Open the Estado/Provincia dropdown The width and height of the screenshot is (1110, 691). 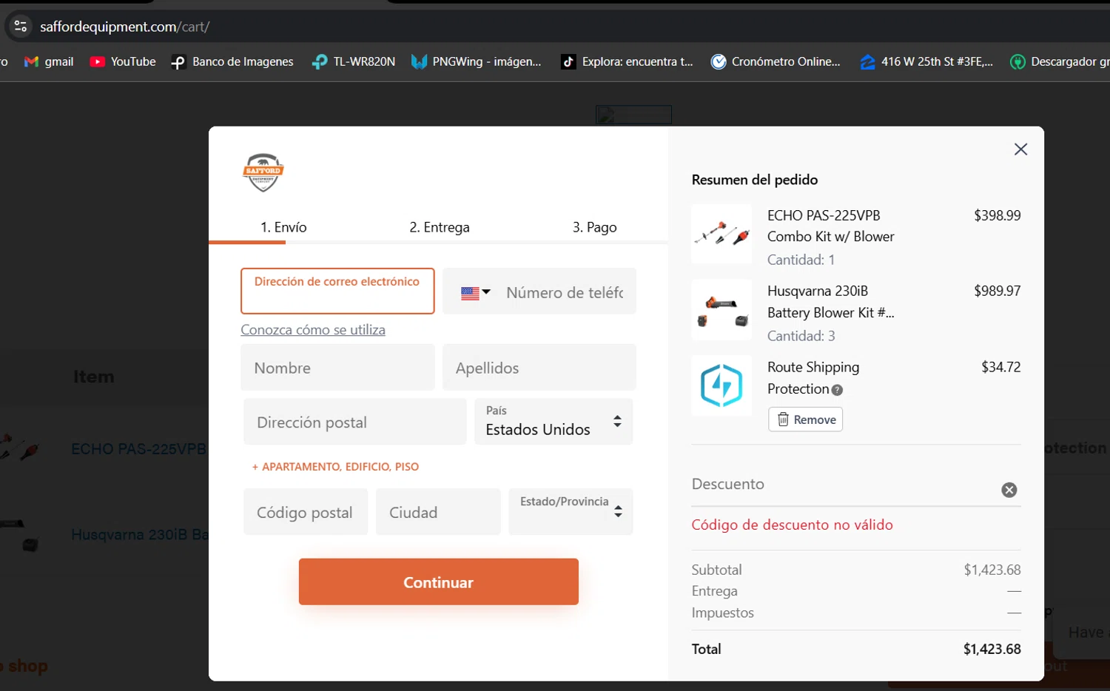click(571, 511)
